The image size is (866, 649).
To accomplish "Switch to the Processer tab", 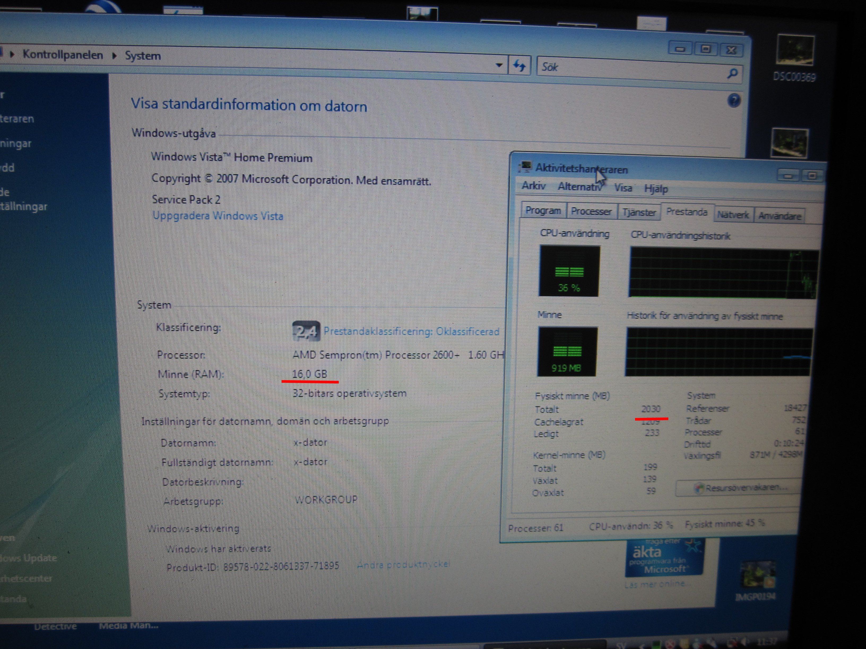I will coord(591,212).
